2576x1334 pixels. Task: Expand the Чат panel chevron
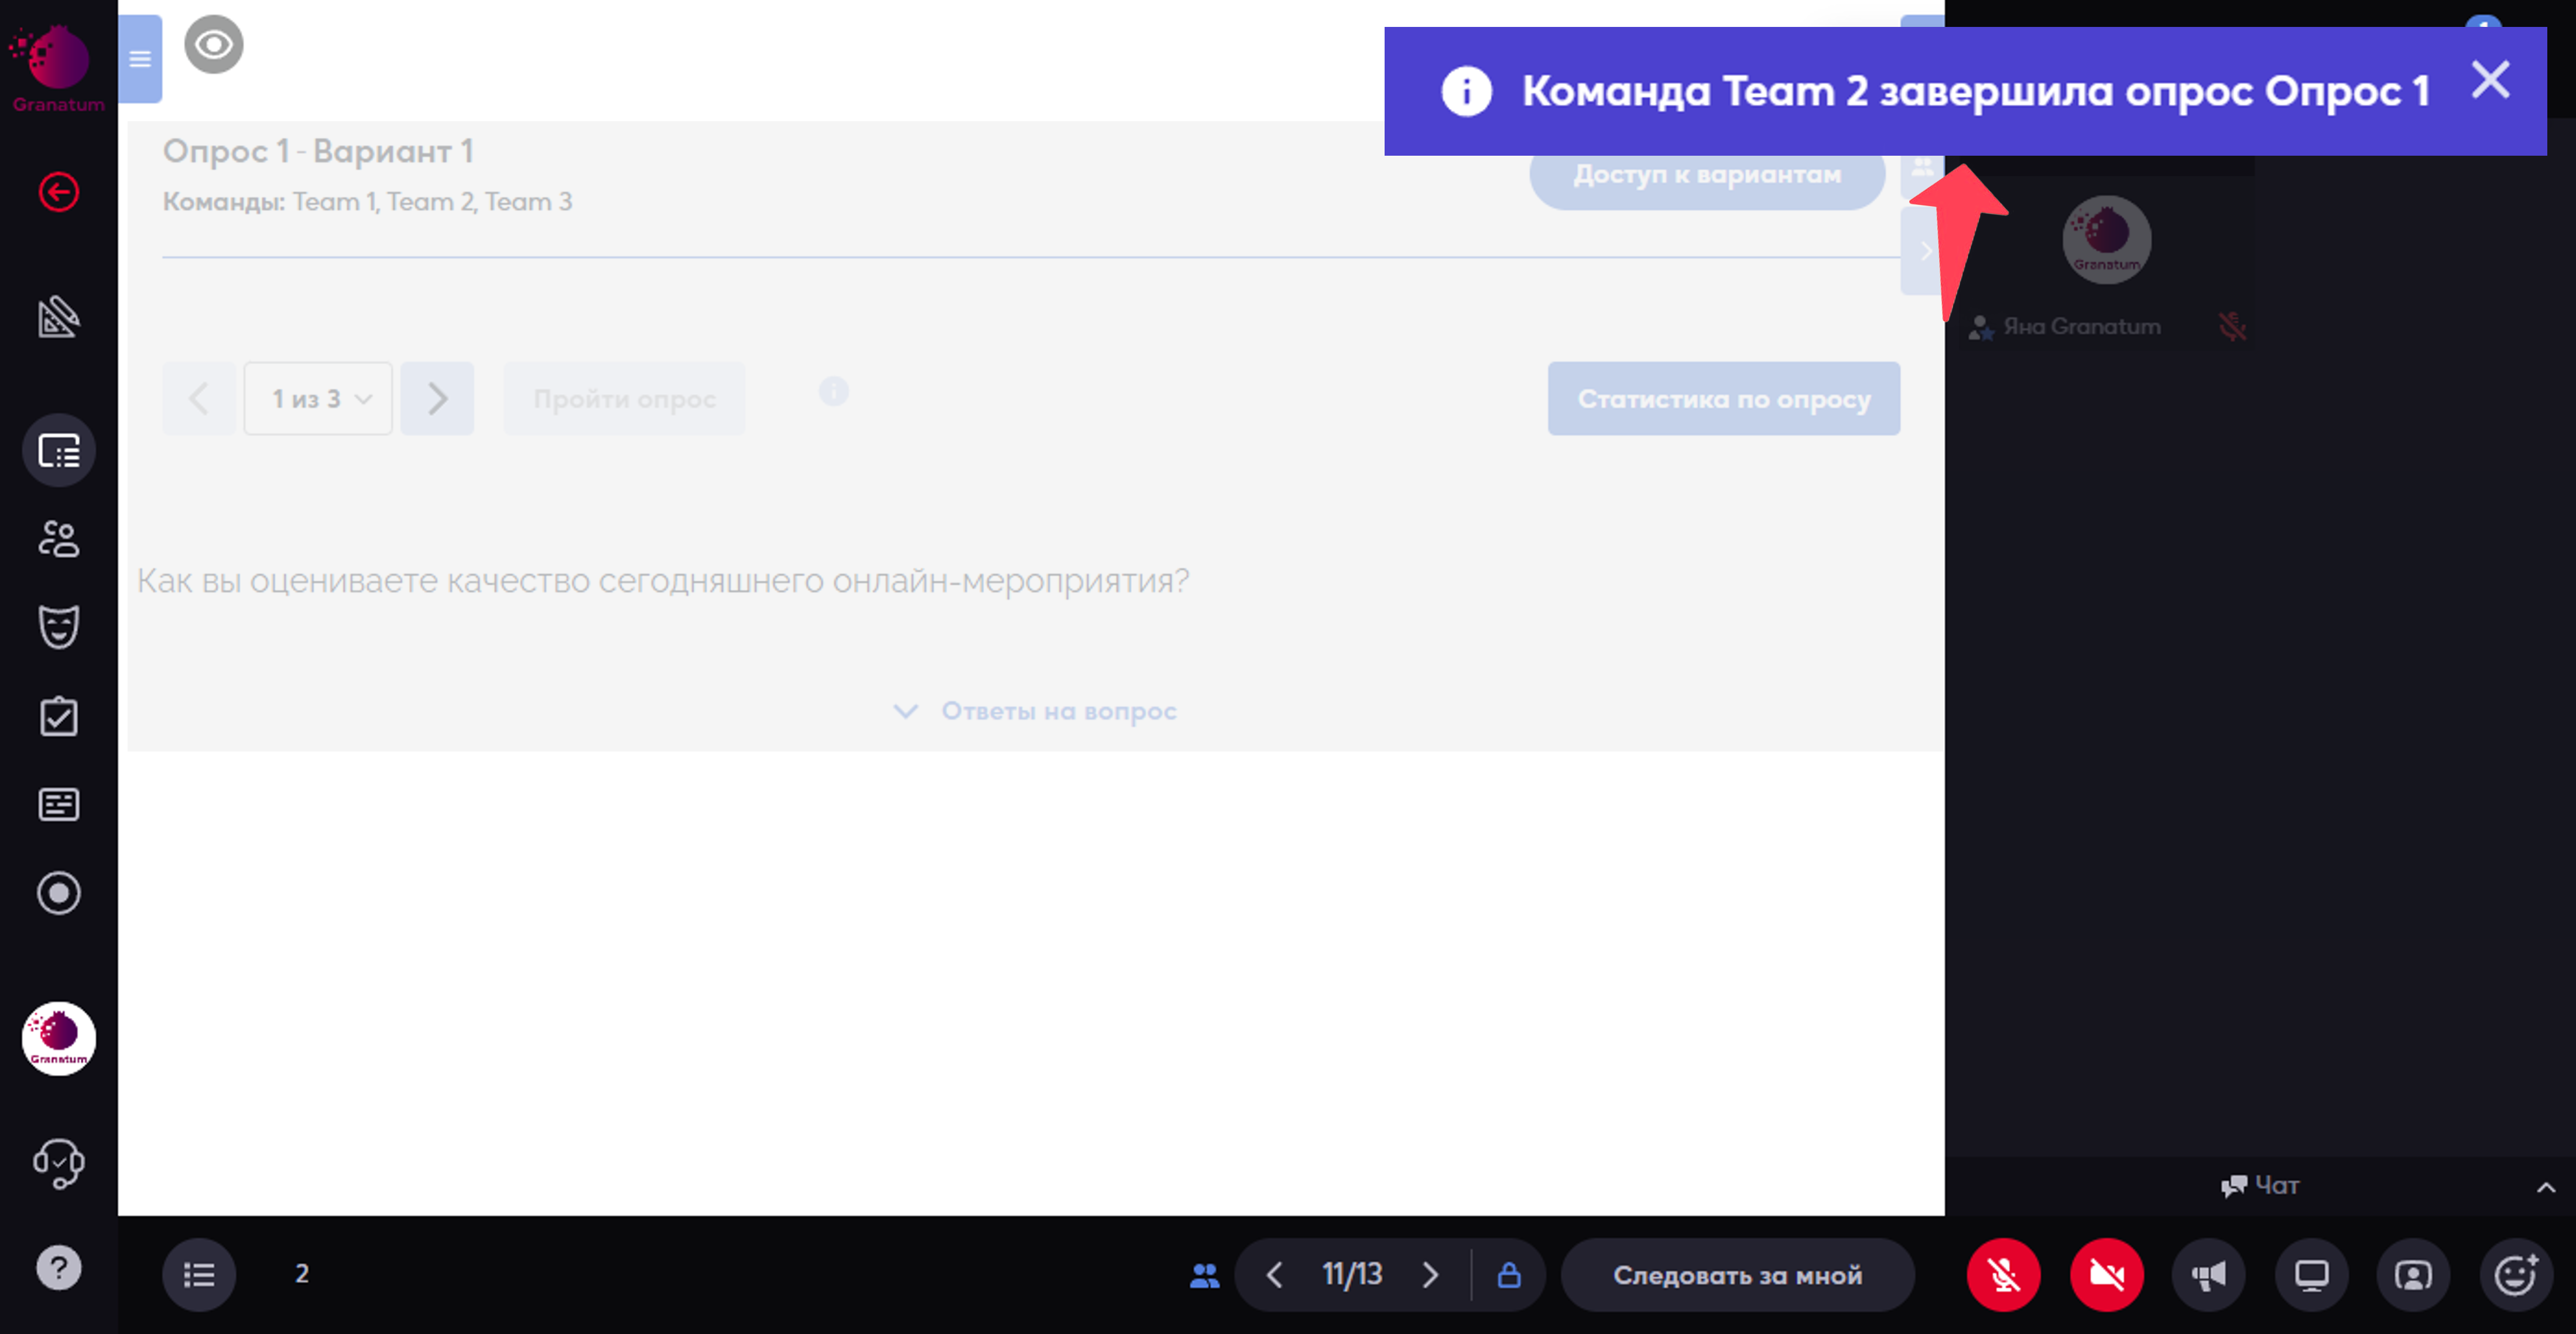point(2546,1187)
